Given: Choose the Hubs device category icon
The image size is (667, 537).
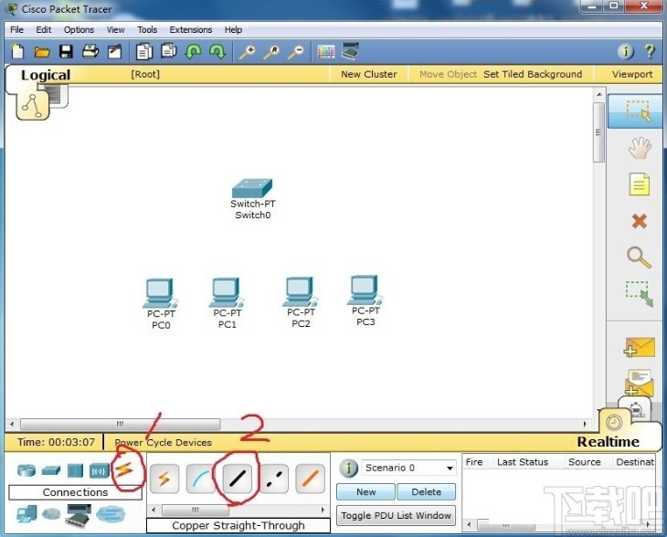Looking at the screenshot, I should (75, 470).
